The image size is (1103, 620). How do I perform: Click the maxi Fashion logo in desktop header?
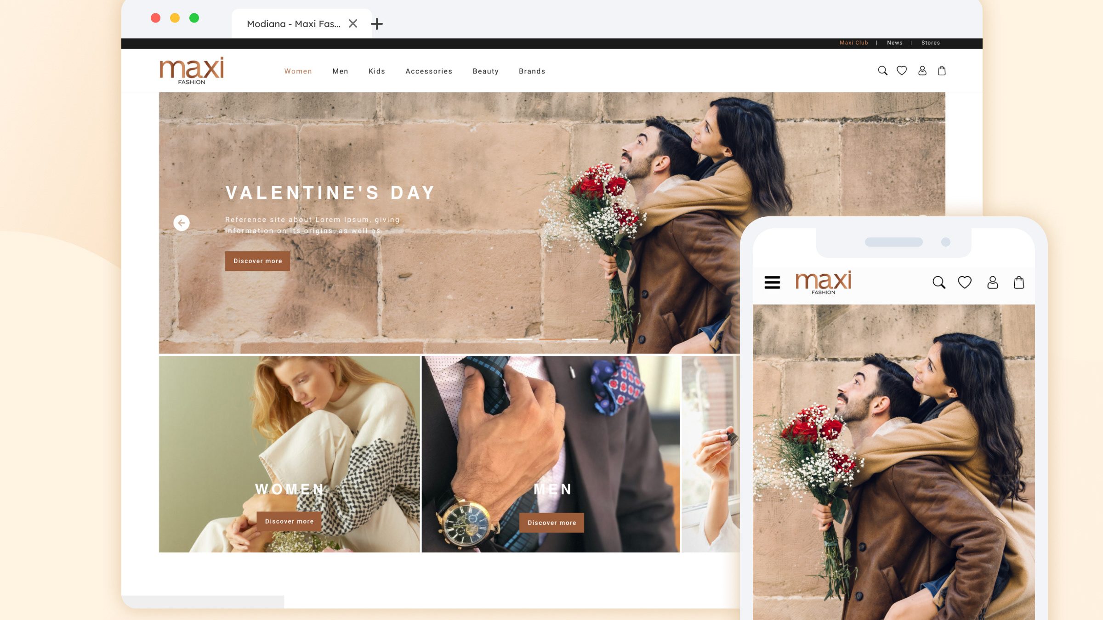point(192,71)
